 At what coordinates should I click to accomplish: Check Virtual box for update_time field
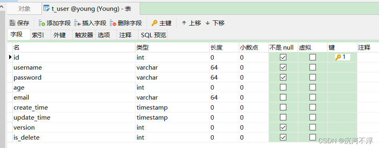(313, 117)
